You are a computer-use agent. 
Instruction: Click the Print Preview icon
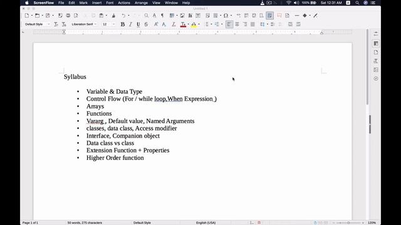point(76,16)
